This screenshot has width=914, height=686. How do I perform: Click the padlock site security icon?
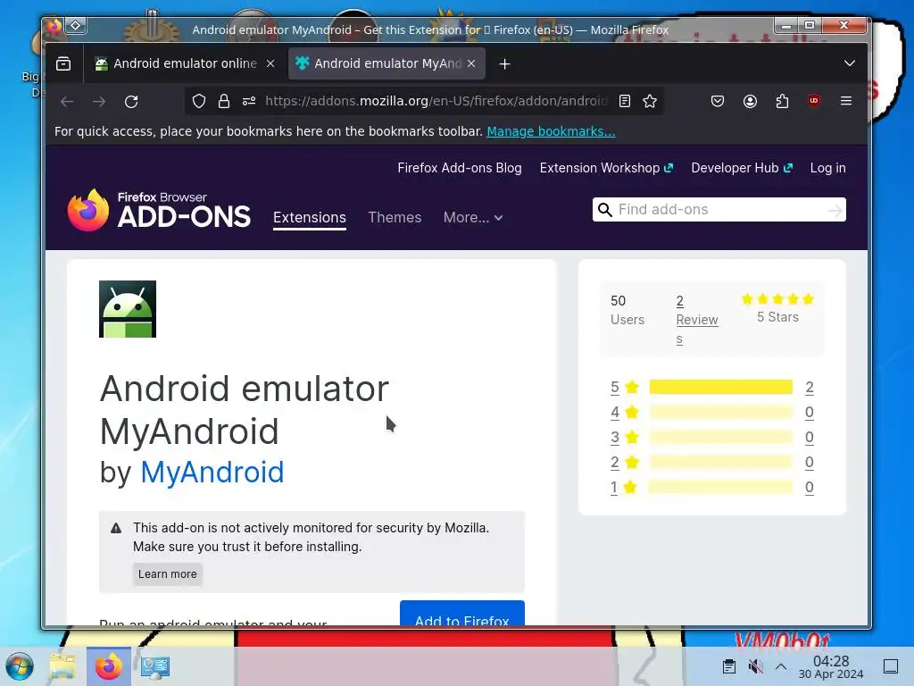click(224, 102)
